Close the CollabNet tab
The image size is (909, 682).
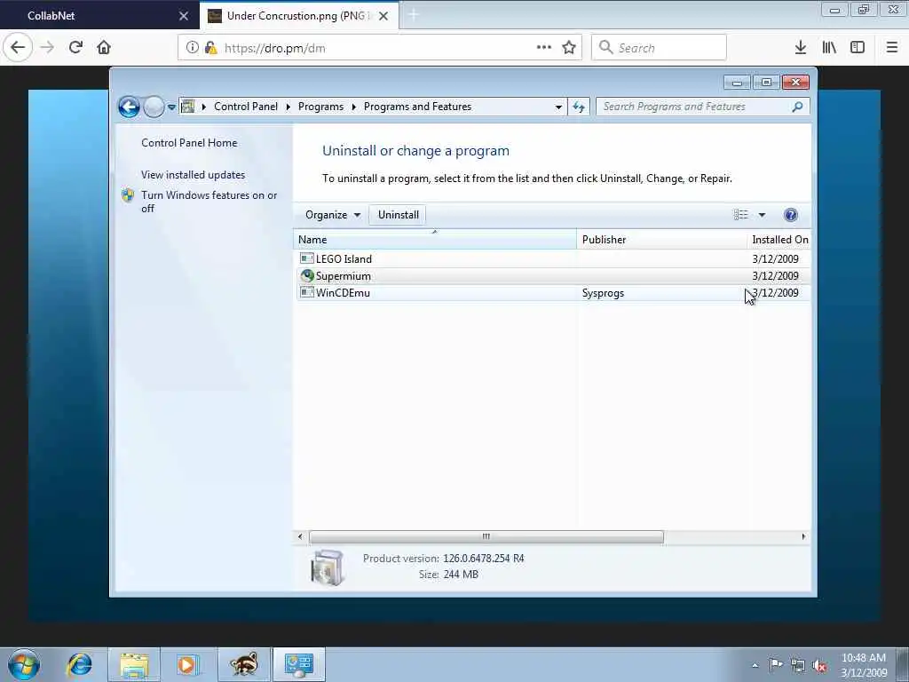pos(184,16)
